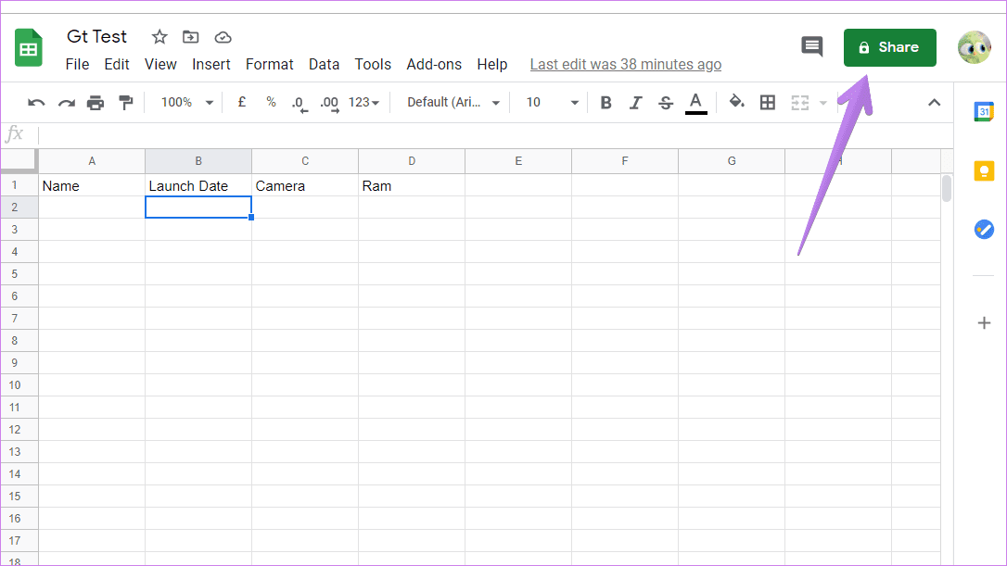
Task: Open the last edit was 38 minutes ago link
Action: click(626, 64)
